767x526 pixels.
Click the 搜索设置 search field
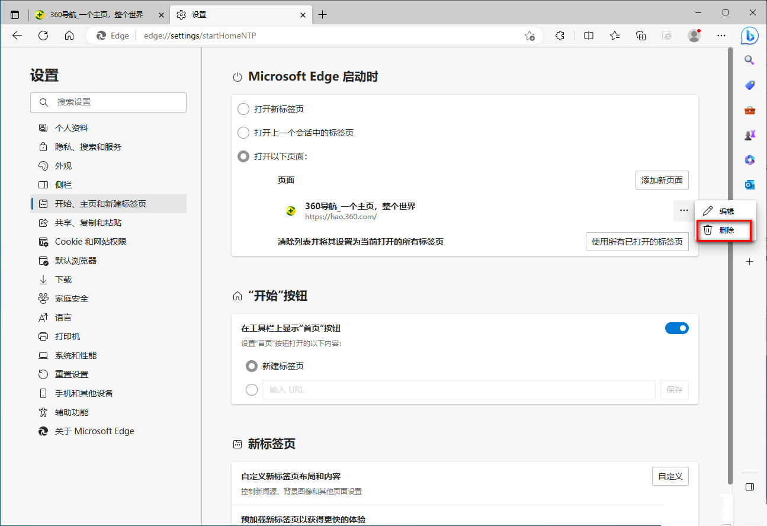(108, 102)
